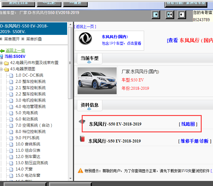Image resolution: width=213 pixels, height=186 pixels.
Task: Click document icon beside 1.0 DC-DC系统
Action: (x=11, y=75)
